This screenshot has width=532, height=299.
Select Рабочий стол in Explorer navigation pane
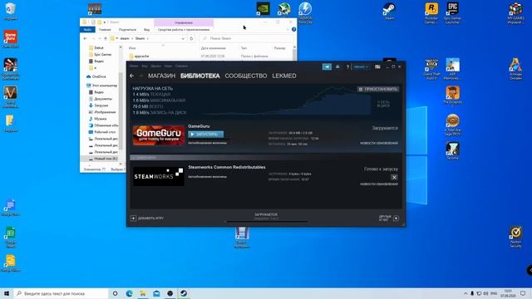click(x=105, y=132)
